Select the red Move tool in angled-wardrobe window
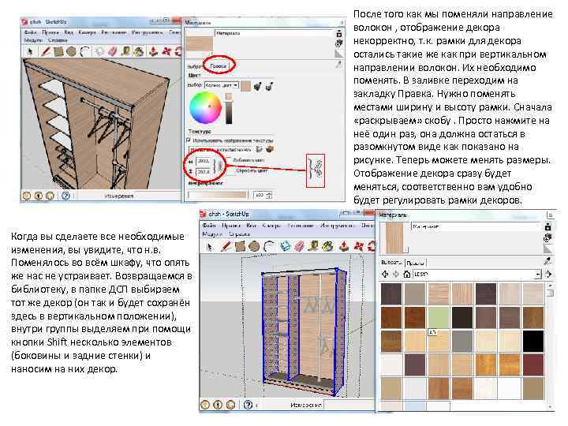This screenshot has height=426, width=568. pyautogui.click(x=166, y=51)
